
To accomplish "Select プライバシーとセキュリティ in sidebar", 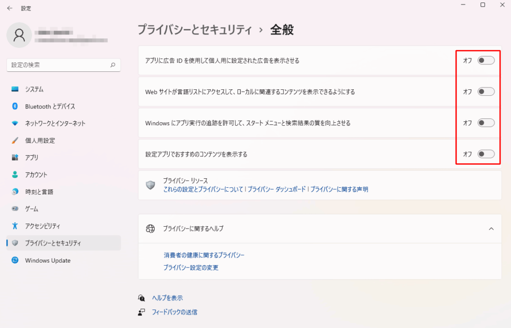I will (x=63, y=243).
